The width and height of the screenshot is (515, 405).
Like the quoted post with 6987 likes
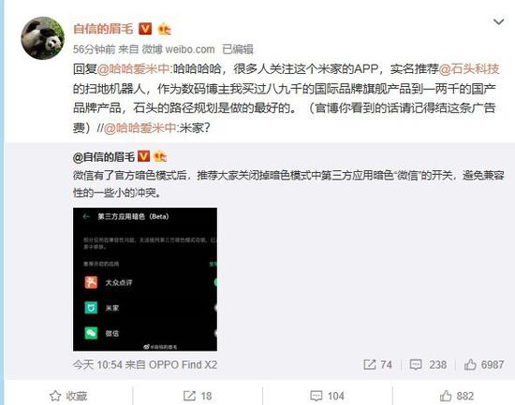pos(484,365)
